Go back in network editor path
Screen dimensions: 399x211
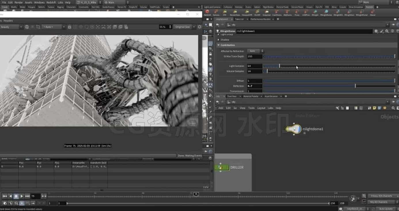point(218,102)
